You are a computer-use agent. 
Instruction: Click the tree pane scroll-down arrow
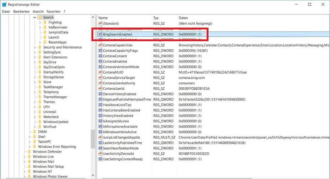tap(93, 175)
